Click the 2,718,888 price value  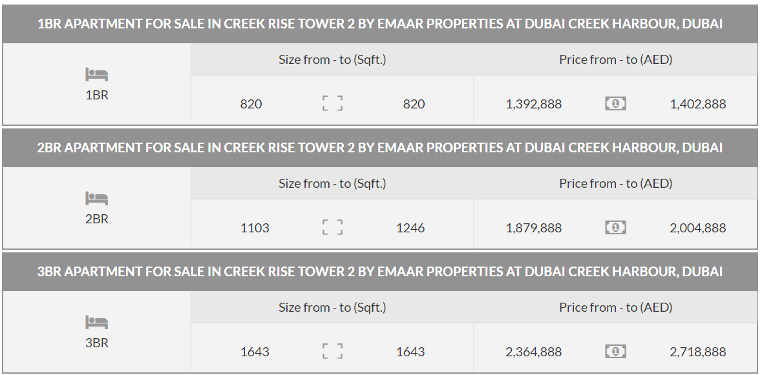pos(698,352)
